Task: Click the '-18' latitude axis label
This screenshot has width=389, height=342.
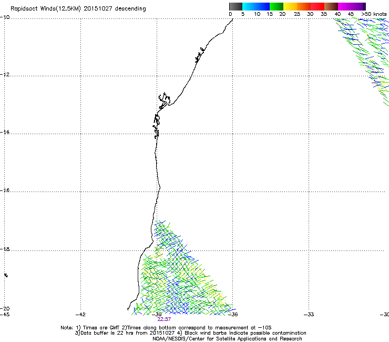Action: tap(5, 249)
